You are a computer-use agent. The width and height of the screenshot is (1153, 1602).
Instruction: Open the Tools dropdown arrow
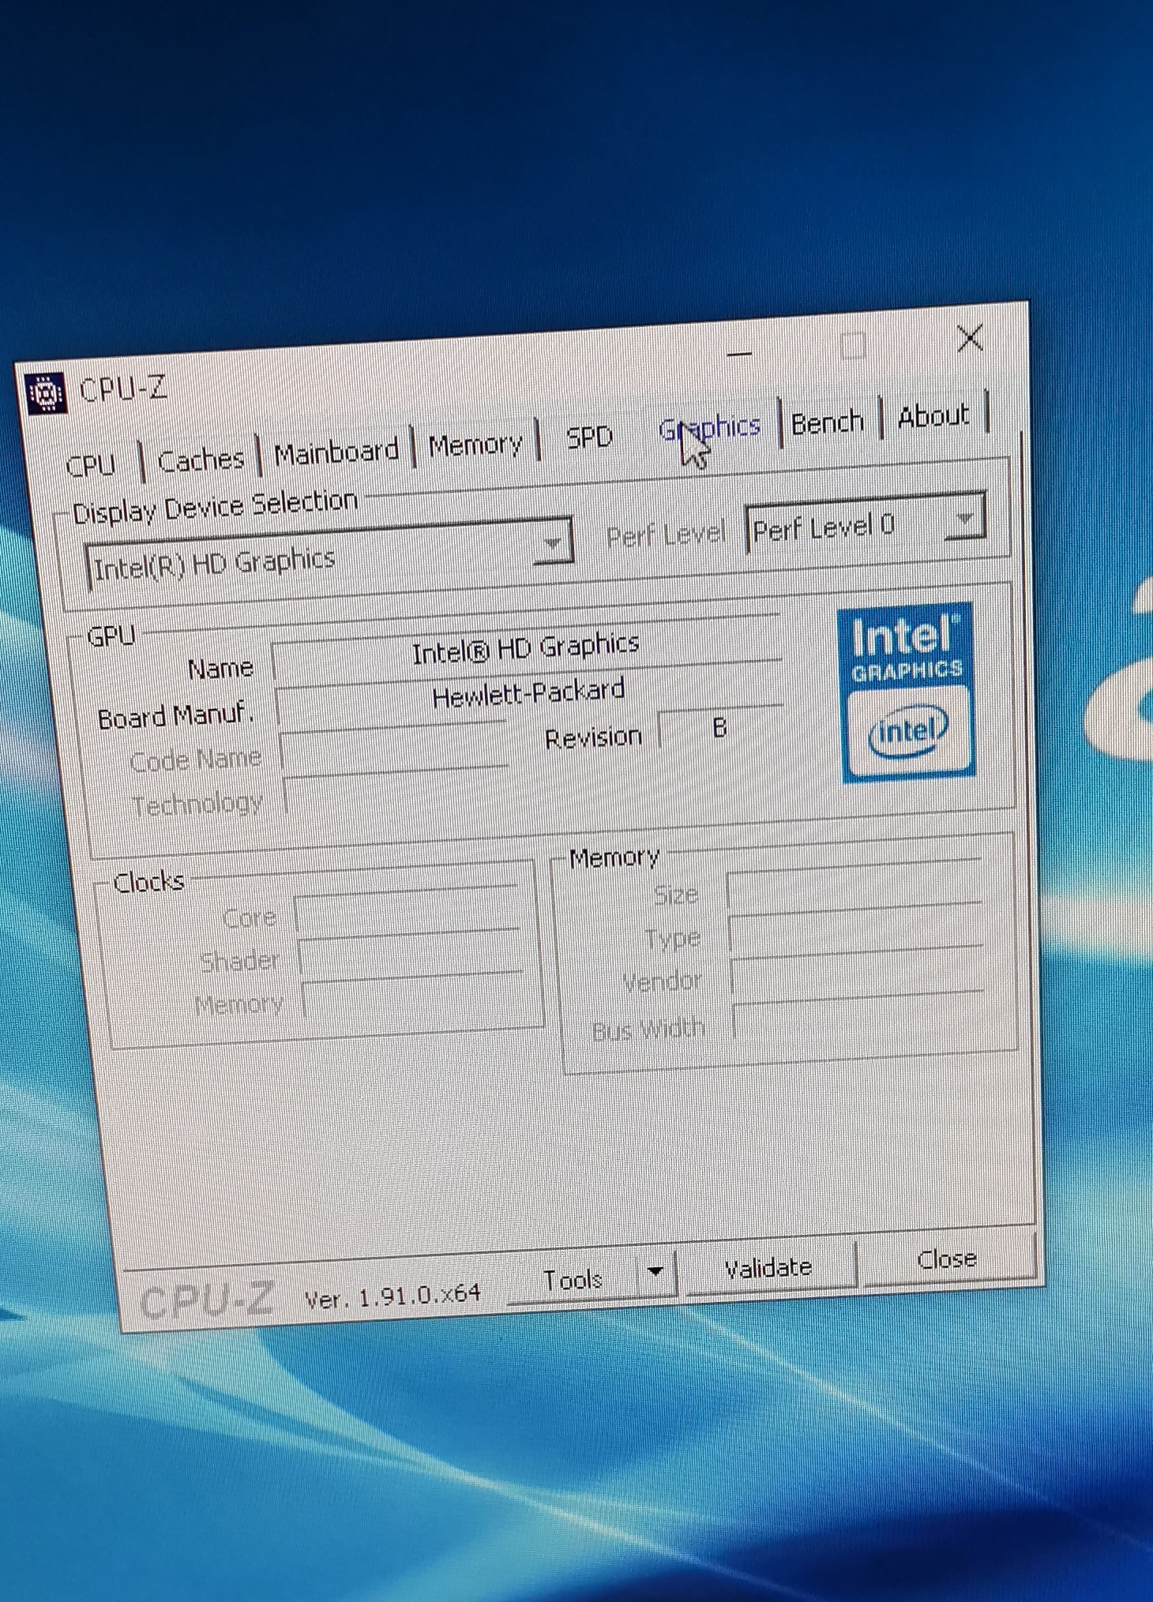pyautogui.click(x=655, y=1272)
